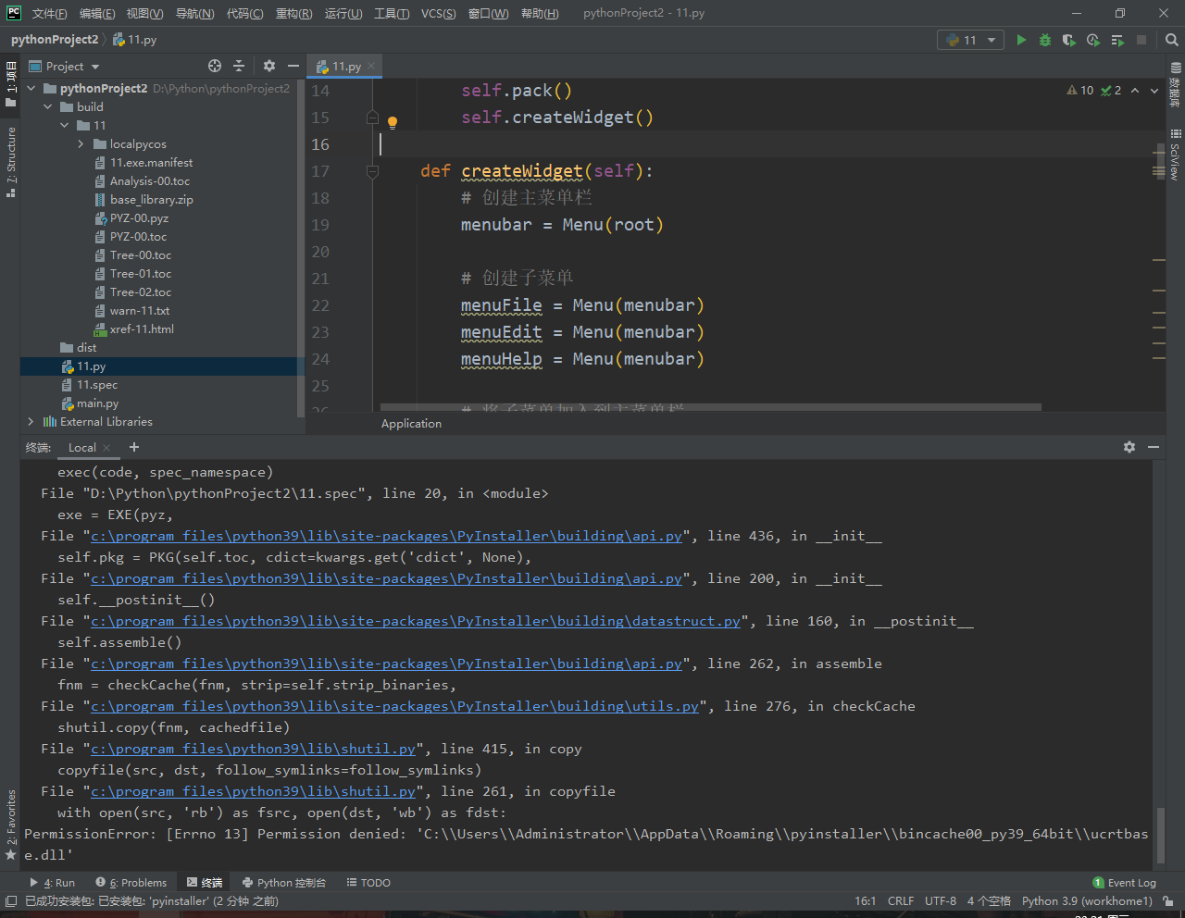This screenshot has height=918, width=1185.
Task: Open the VCS(S) menu
Action: [x=438, y=13]
